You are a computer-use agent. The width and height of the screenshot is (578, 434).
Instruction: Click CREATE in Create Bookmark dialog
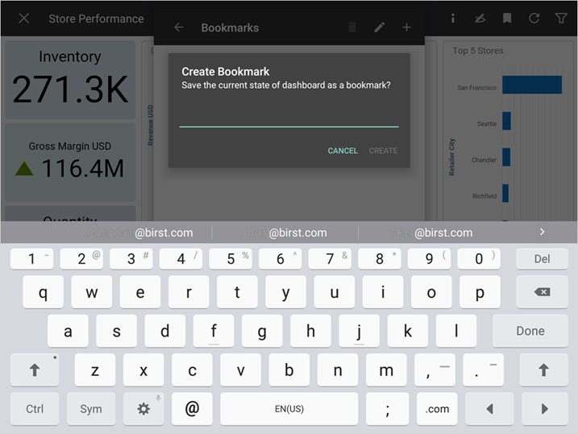tap(383, 151)
